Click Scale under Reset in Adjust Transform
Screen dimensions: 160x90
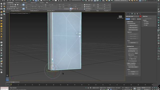coord(133,74)
